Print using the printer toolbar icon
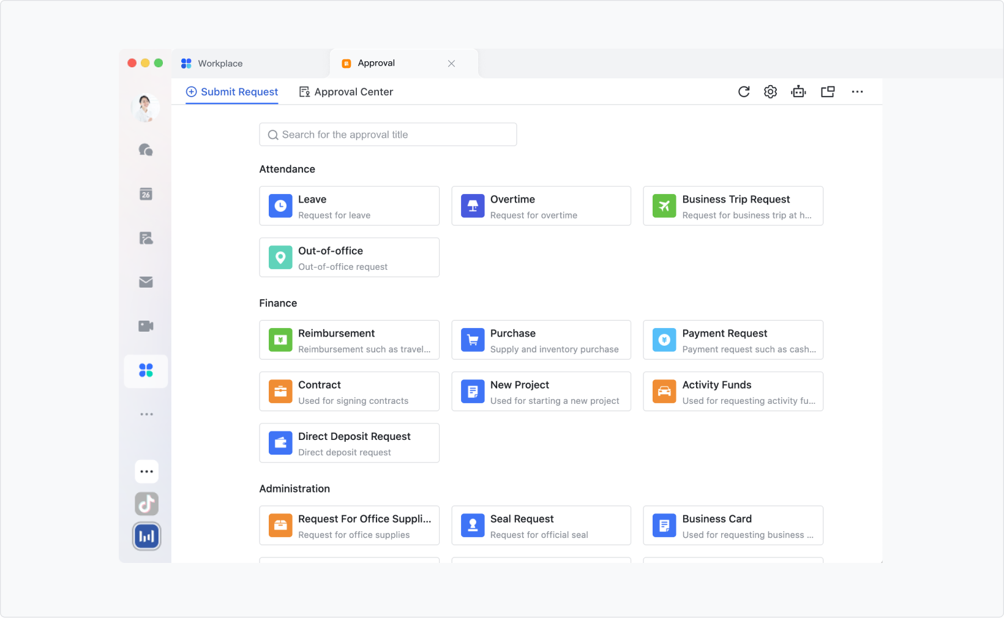This screenshot has width=1004, height=618. pos(798,91)
